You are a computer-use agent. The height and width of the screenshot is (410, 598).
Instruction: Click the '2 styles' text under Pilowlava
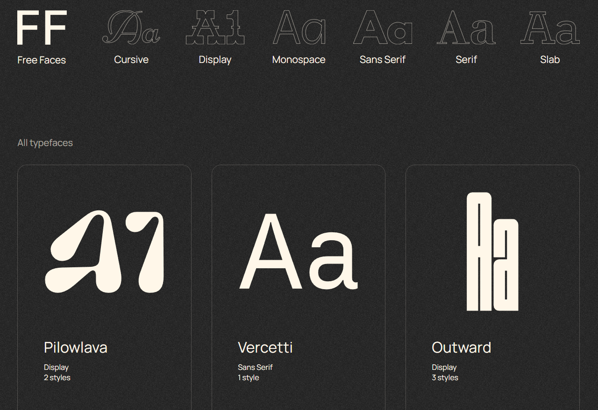(57, 378)
